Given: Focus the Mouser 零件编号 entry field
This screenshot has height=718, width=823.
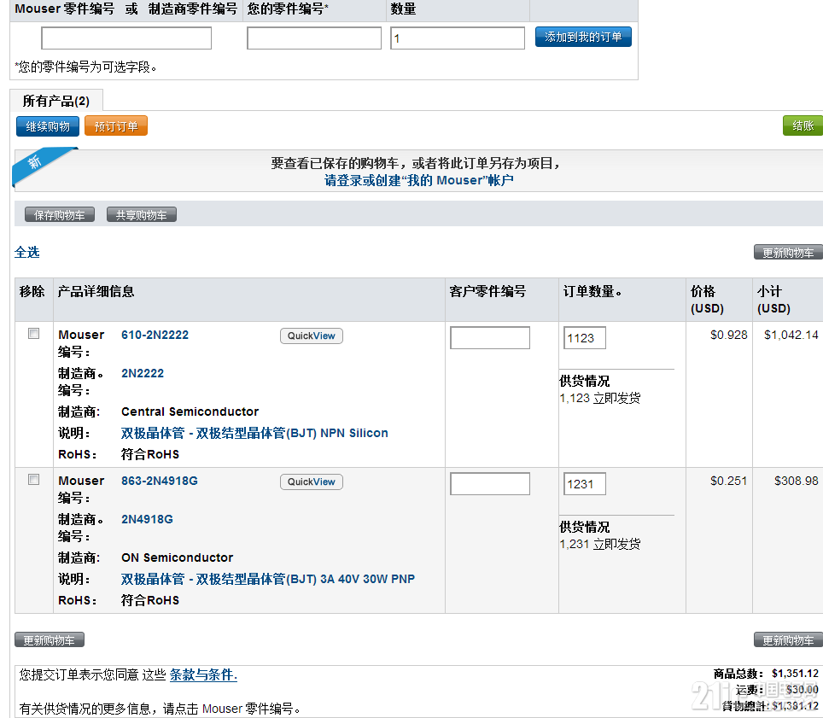Looking at the screenshot, I should [126, 38].
